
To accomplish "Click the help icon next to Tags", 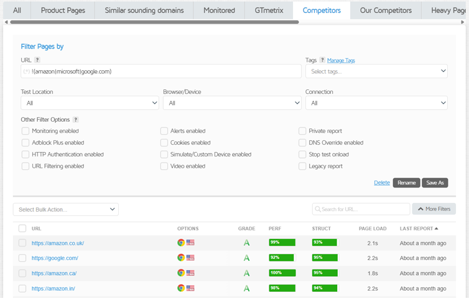I will click(322, 60).
